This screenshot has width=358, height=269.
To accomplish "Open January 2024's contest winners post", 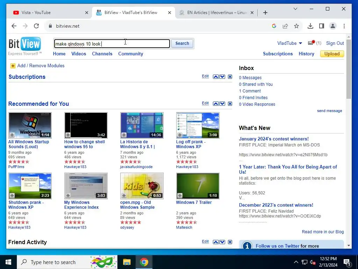I will tap(273, 139).
